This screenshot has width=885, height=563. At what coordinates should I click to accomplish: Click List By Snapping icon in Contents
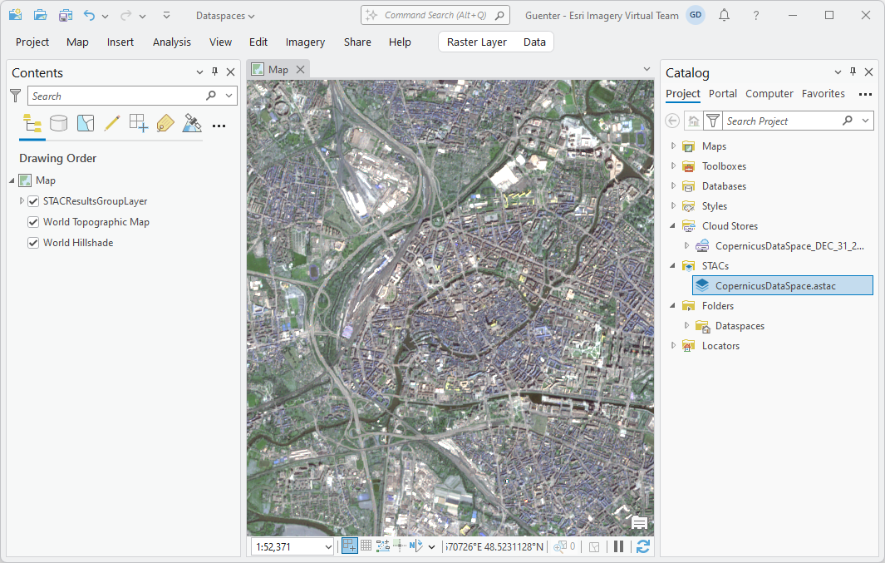139,123
